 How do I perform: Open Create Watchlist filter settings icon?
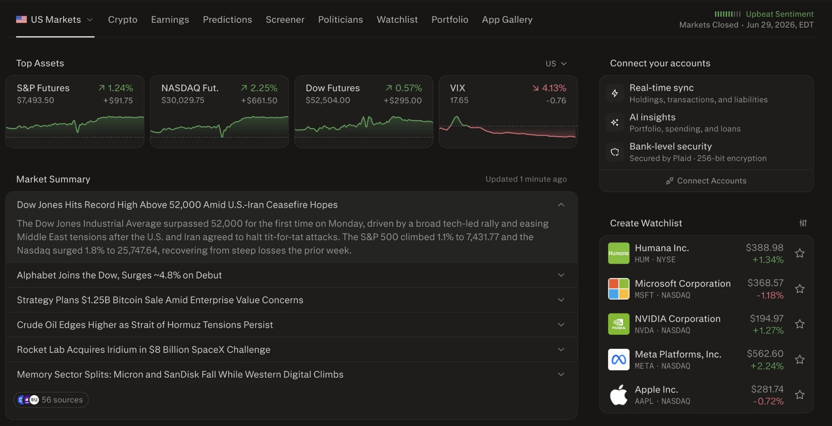click(x=803, y=223)
